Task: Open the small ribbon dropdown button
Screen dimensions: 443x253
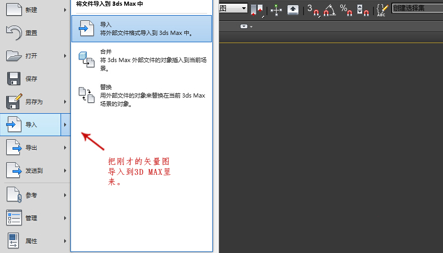Action: pos(246,26)
